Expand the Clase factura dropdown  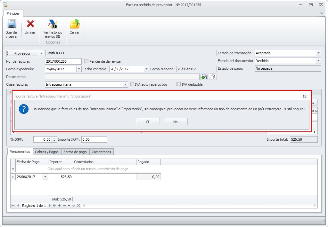[x=126, y=84]
